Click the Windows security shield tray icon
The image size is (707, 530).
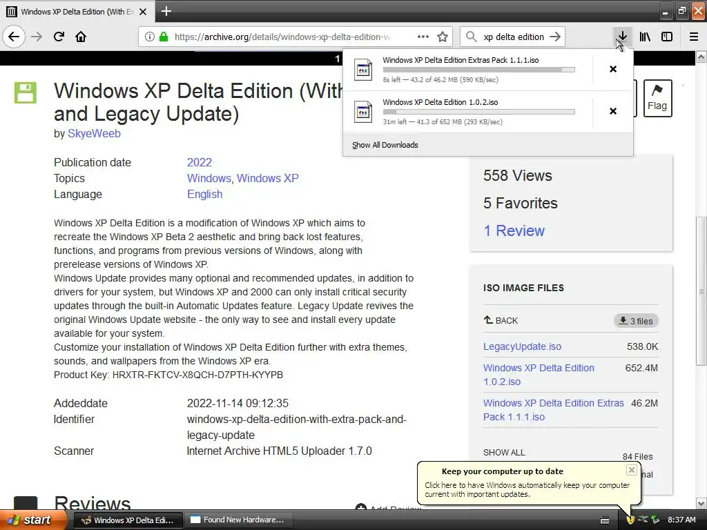click(x=630, y=520)
